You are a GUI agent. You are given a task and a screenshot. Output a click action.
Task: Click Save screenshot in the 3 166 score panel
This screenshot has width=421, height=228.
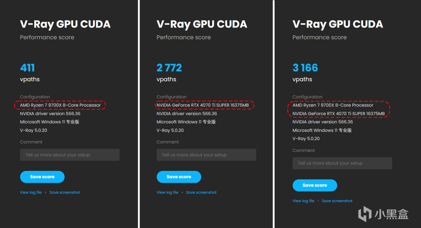point(337,201)
